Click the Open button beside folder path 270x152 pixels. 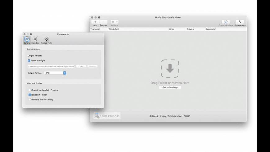click(x=81, y=66)
